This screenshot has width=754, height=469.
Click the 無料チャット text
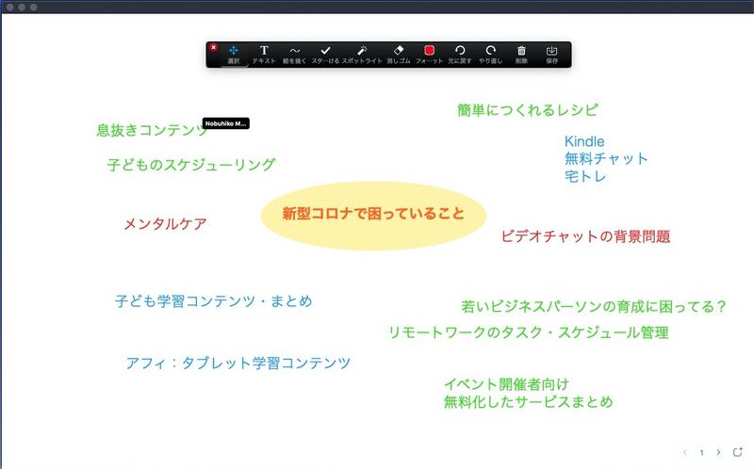pos(606,158)
